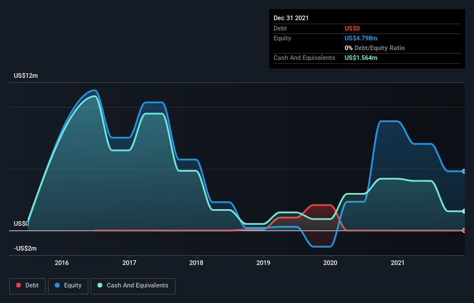Click the red US$0 debt value
474x303 pixels.
[352, 28]
